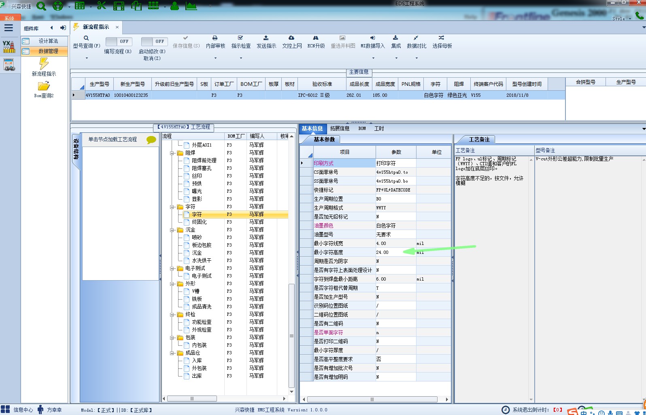Switch to the 工时 tab
646x415 pixels.
tap(379, 128)
